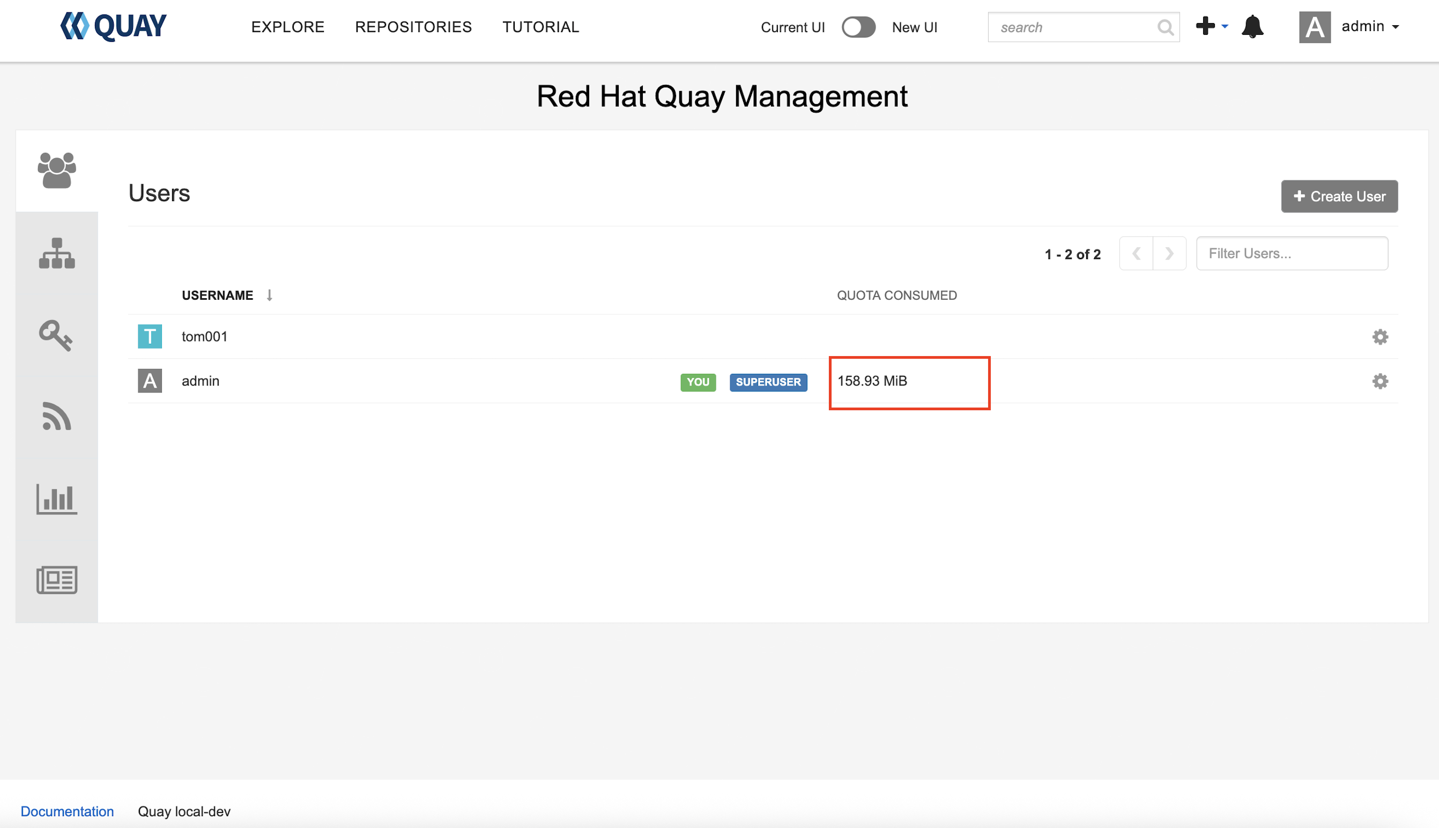Click the Filter Users input field
This screenshot has height=828, width=1439.
(1291, 253)
